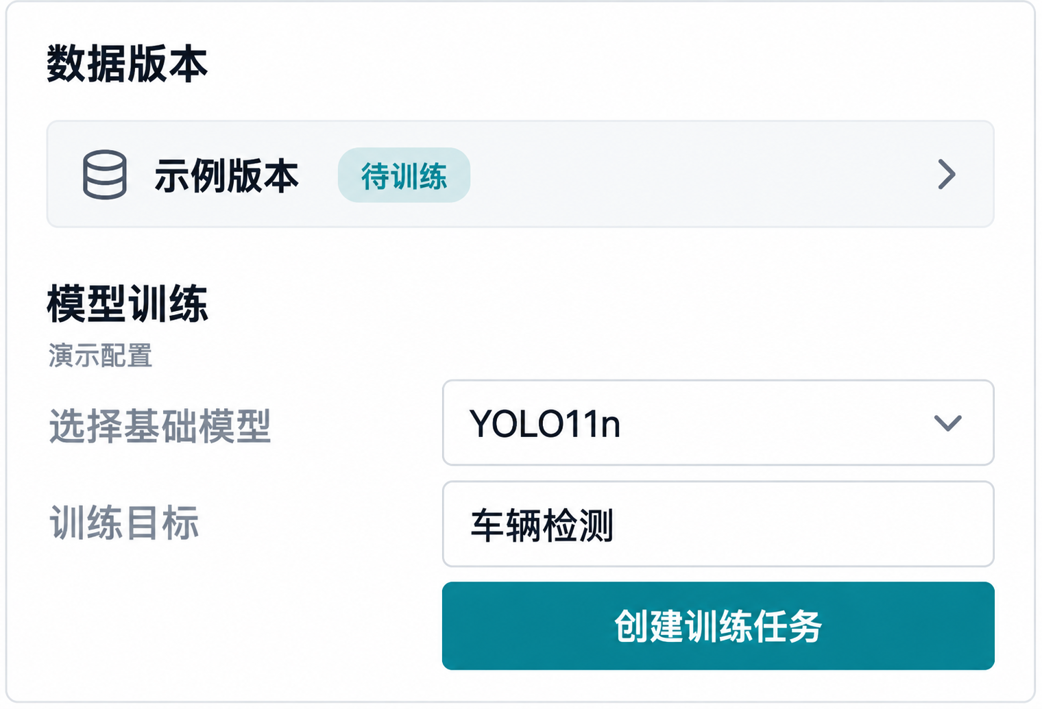Click the 车辆检测 text in the field
Image resolution: width=1042 pixels, height=709 pixels.
pyautogui.click(x=542, y=525)
